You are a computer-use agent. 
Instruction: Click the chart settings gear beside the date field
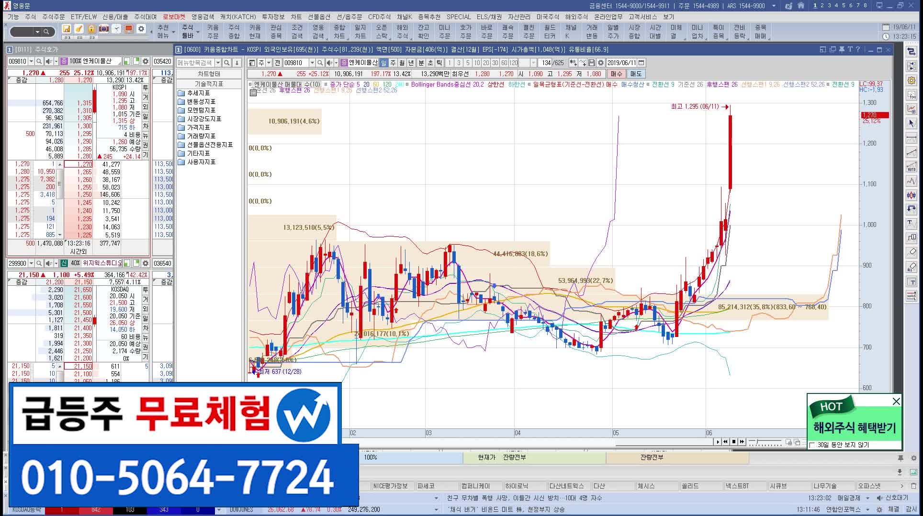pyautogui.click(x=601, y=63)
